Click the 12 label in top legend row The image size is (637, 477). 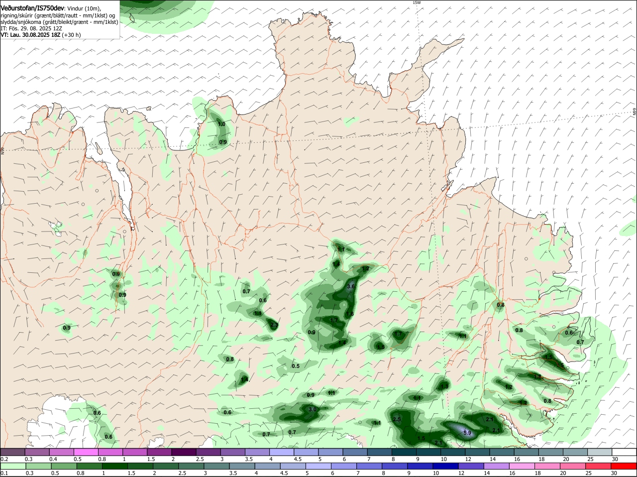click(468, 459)
